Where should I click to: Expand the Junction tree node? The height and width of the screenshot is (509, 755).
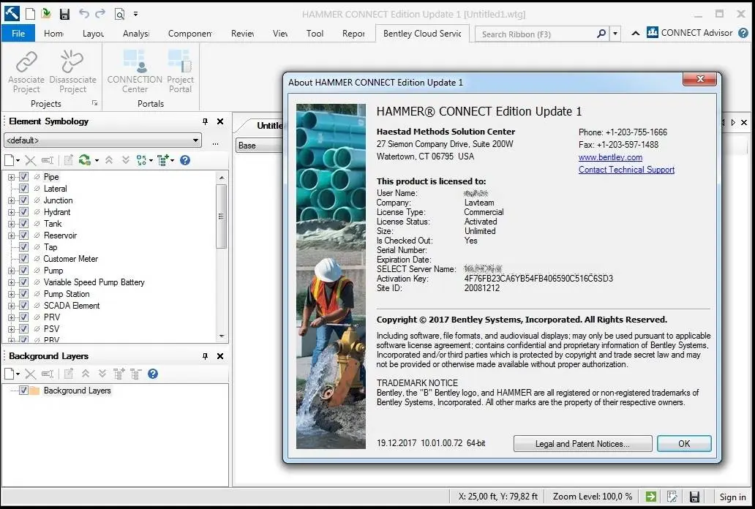(12, 200)
